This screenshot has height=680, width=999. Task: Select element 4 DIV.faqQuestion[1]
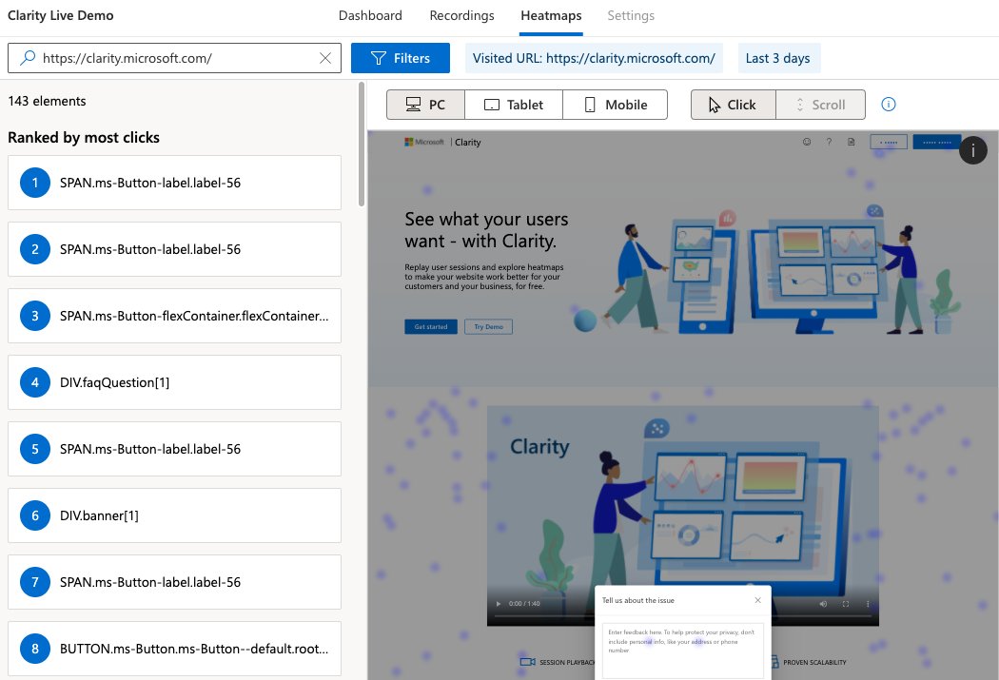[174, 382]
